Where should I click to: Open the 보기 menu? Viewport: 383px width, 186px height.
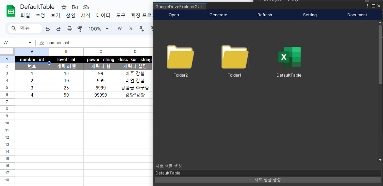55,15
